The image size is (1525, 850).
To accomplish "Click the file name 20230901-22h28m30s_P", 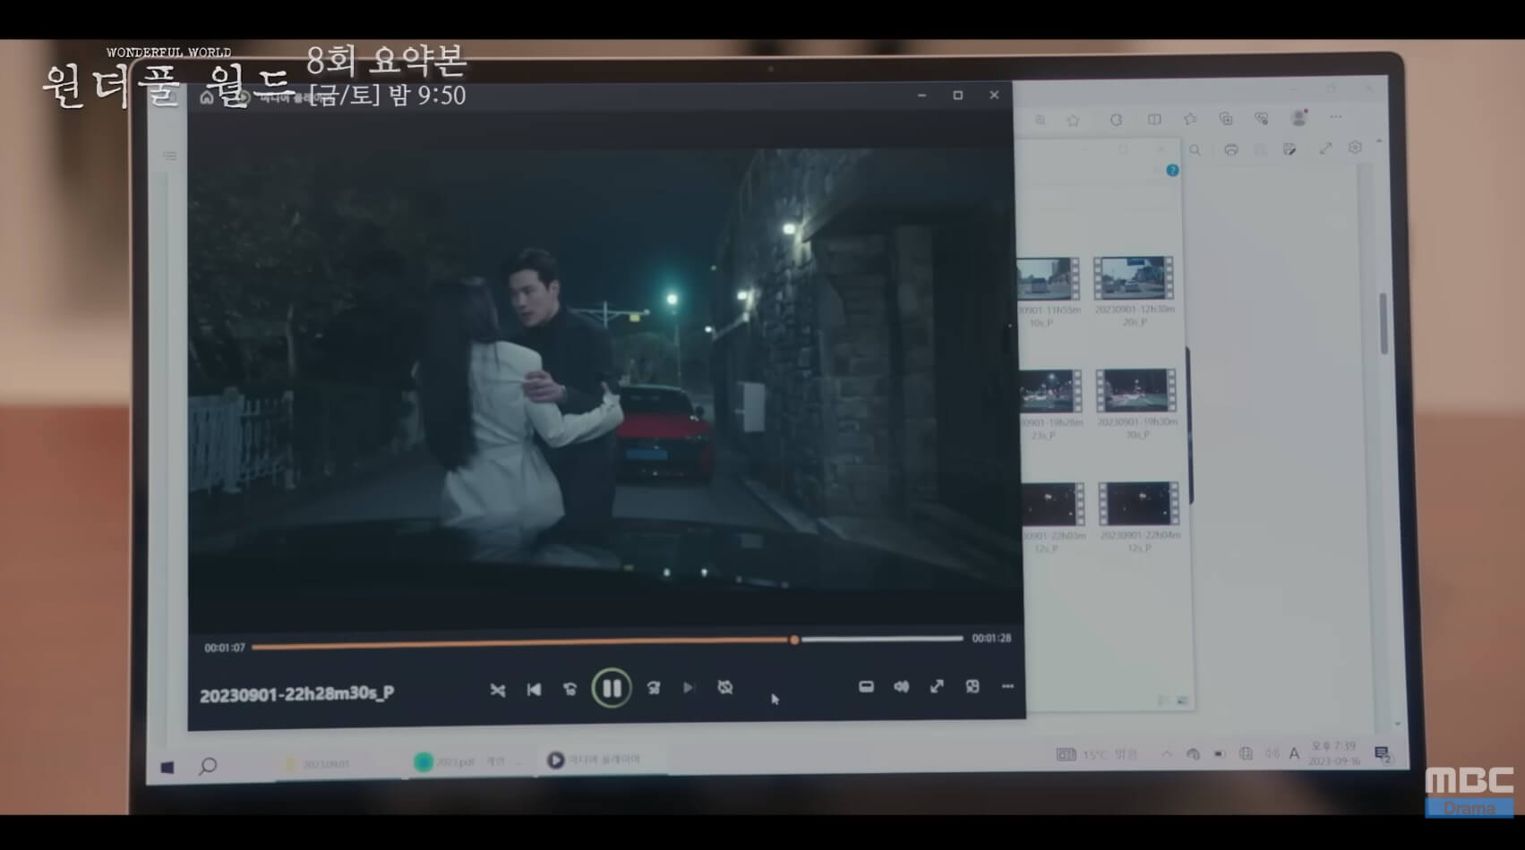I will point(296,694).
